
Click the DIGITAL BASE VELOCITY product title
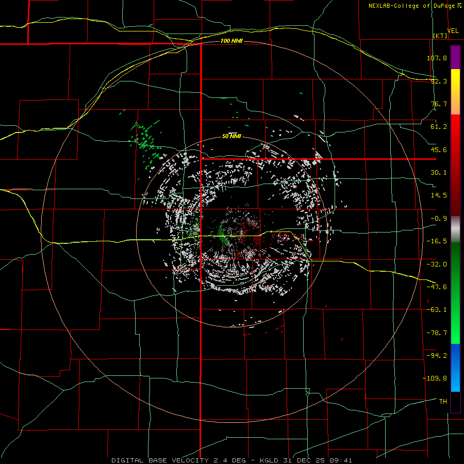coord(160,460)
